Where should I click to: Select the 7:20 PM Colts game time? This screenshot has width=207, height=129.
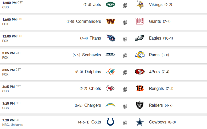[x=9, y=120]
